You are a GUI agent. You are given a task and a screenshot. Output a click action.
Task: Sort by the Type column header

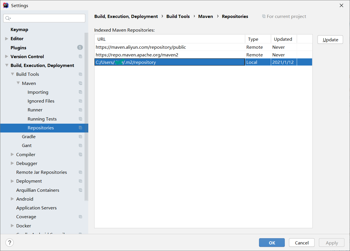[x=258, y=39]
